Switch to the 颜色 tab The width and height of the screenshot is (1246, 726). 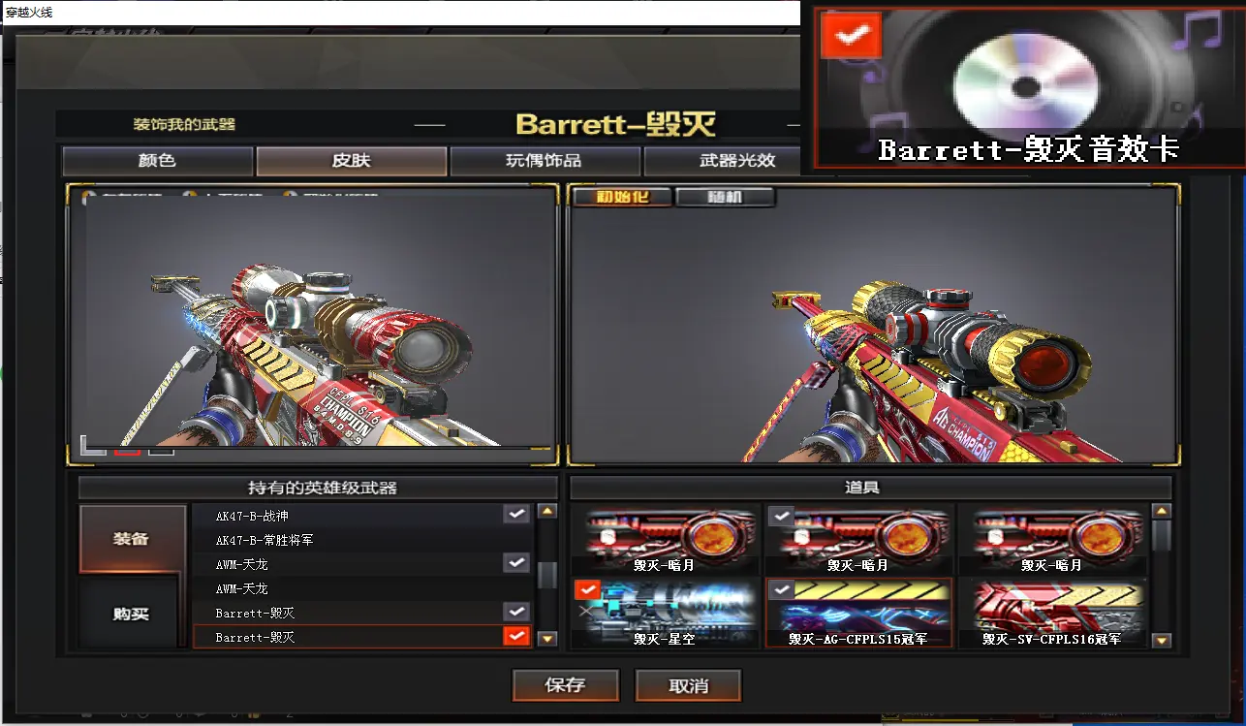coord(157,161)
